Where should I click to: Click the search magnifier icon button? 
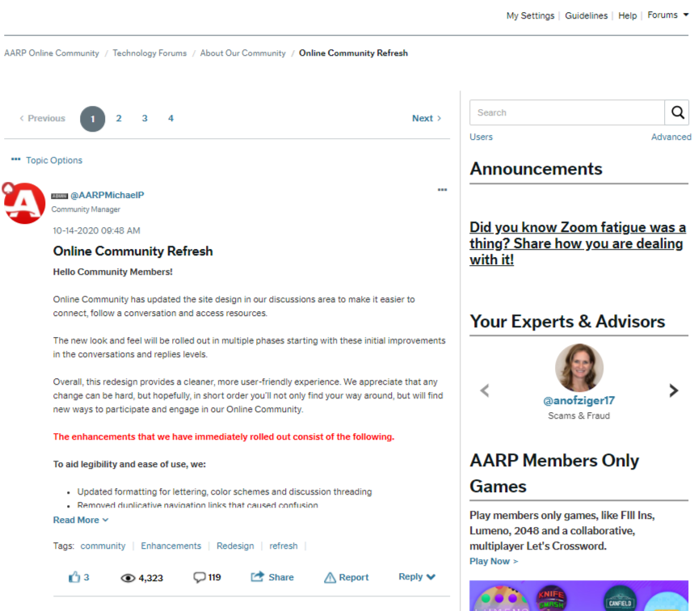pos(677,112)
